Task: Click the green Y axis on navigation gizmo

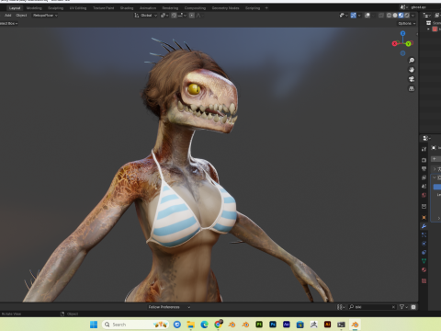Action: [408, 44]
